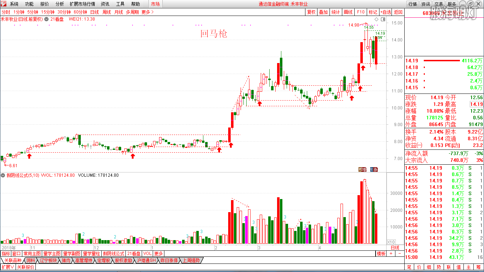Select the 市场 tab in the menu bar
The height and width of the screenshot is (272, 484).
[x=155, y=4]
